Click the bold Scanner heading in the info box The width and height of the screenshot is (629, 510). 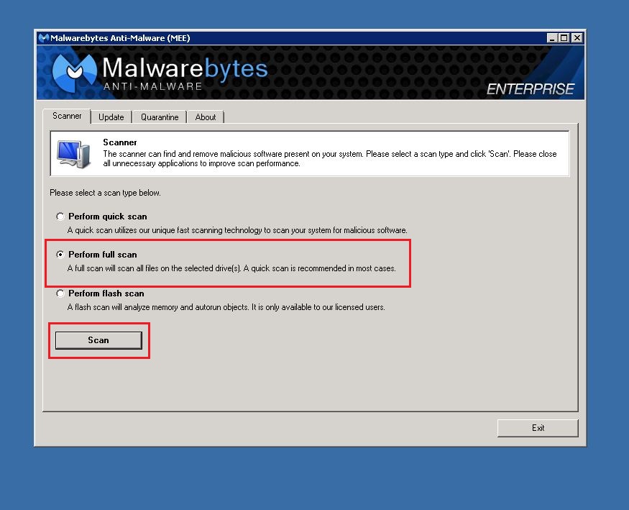pyautogui.click(x=120, y=142)
